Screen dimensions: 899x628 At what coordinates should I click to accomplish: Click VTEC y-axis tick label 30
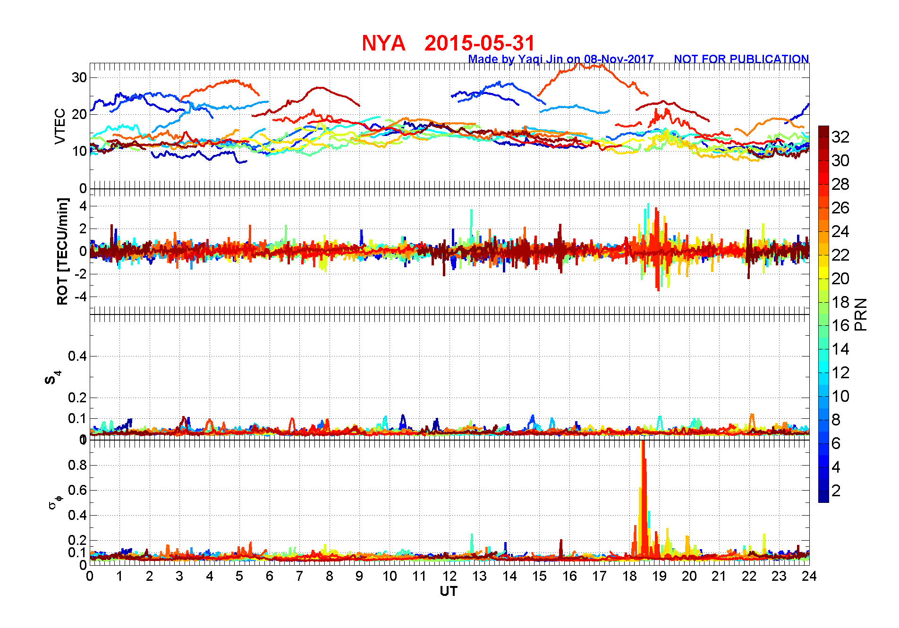79,77
